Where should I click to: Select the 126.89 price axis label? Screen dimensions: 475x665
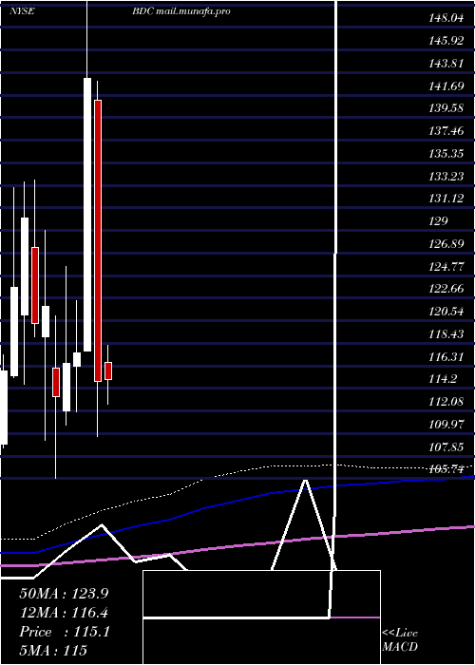click(446, 244)
